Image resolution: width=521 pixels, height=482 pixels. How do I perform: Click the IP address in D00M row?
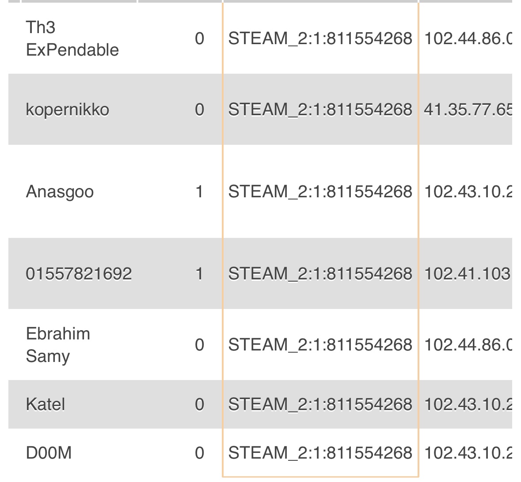point(468,453)
